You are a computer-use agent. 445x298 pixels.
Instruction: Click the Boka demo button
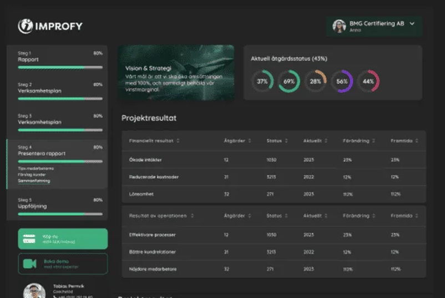[63, 264]
